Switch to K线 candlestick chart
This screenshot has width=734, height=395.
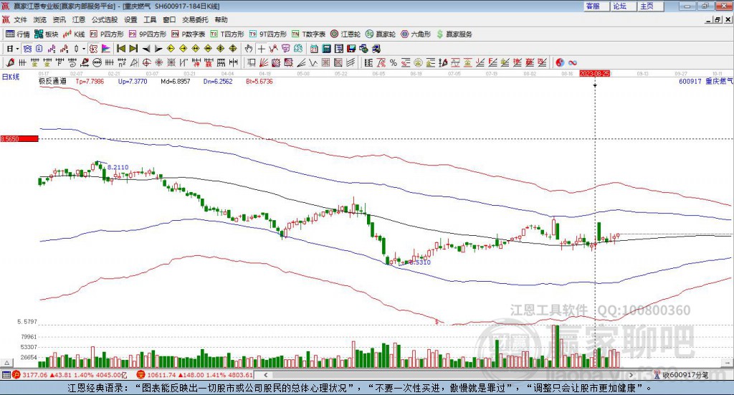click(74, 34)
